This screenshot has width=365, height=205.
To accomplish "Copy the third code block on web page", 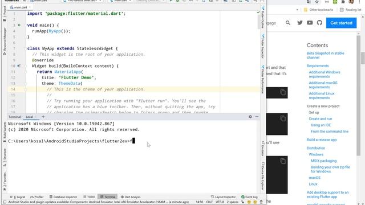I will 283,161.
